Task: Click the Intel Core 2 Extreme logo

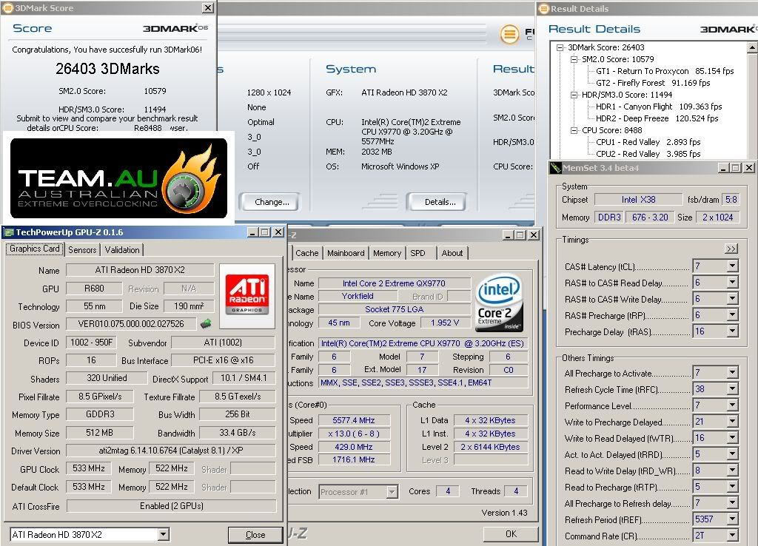Action: point(499,303)
